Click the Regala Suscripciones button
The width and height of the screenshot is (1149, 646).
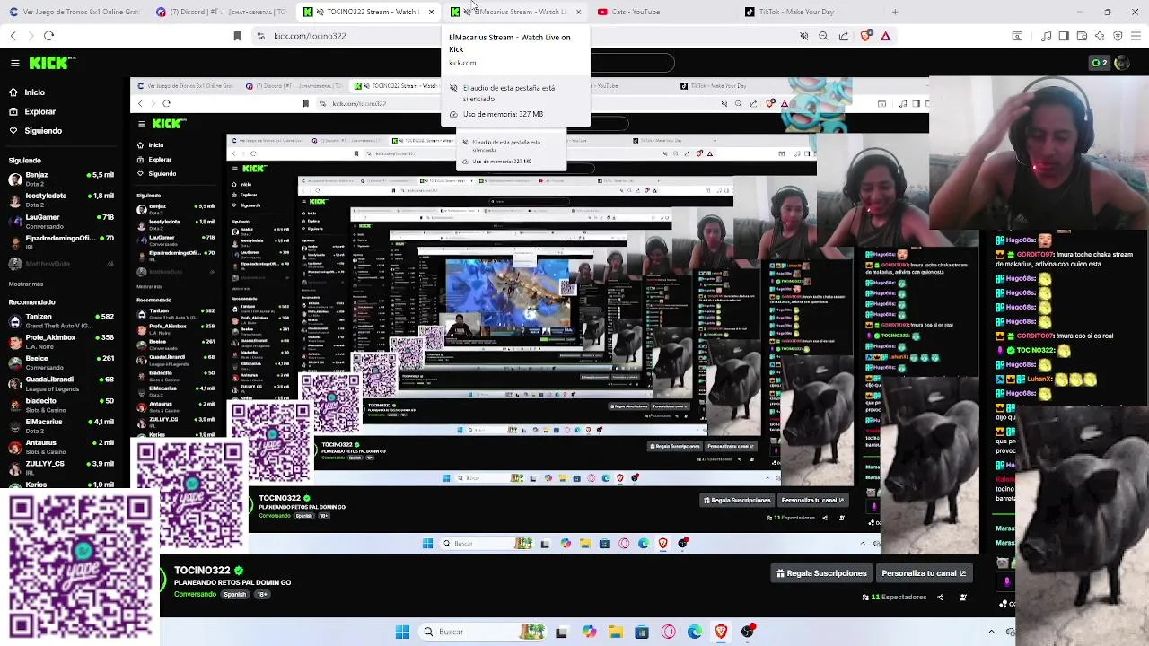(x=821, y=573)
